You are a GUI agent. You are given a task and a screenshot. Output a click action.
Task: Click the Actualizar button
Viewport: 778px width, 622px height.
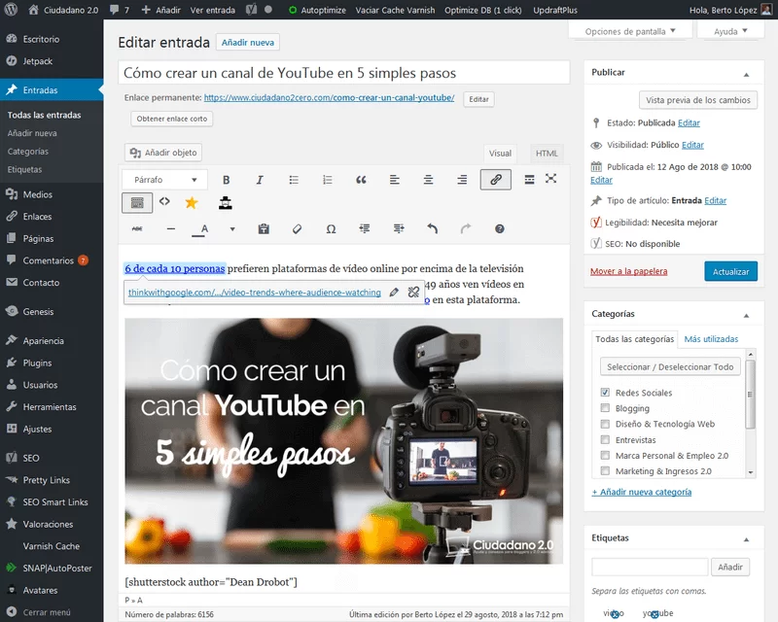point(730,271)
